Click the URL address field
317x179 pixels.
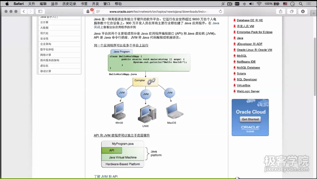pyautogui.click(x=158, y=11)
